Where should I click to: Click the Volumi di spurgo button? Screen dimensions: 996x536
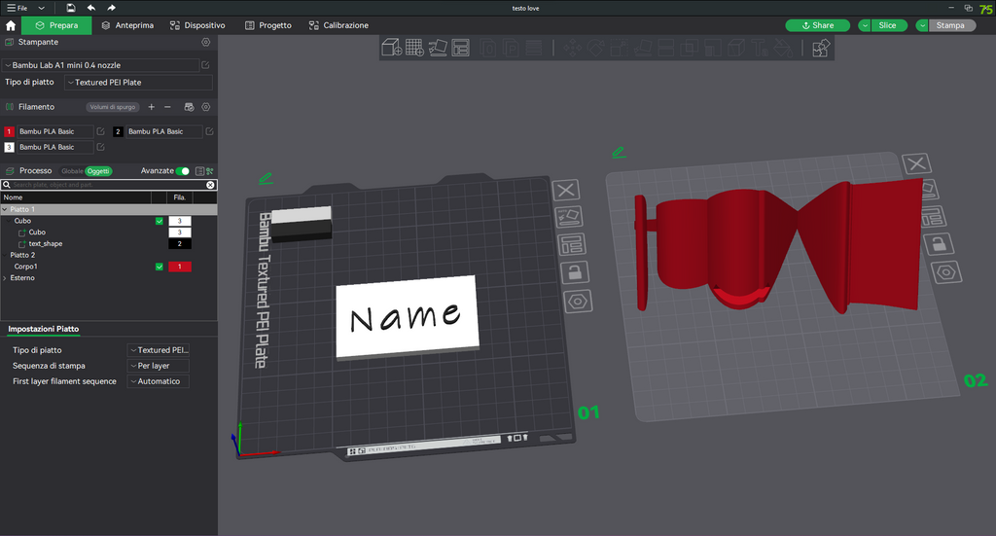click(x=113, y=107)
